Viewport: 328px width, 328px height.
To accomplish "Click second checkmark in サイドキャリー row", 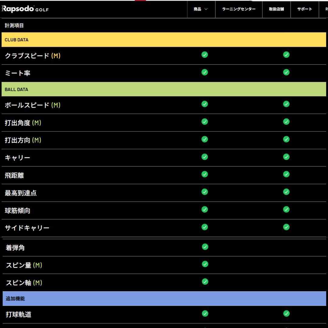I will [x=286, y=227].
